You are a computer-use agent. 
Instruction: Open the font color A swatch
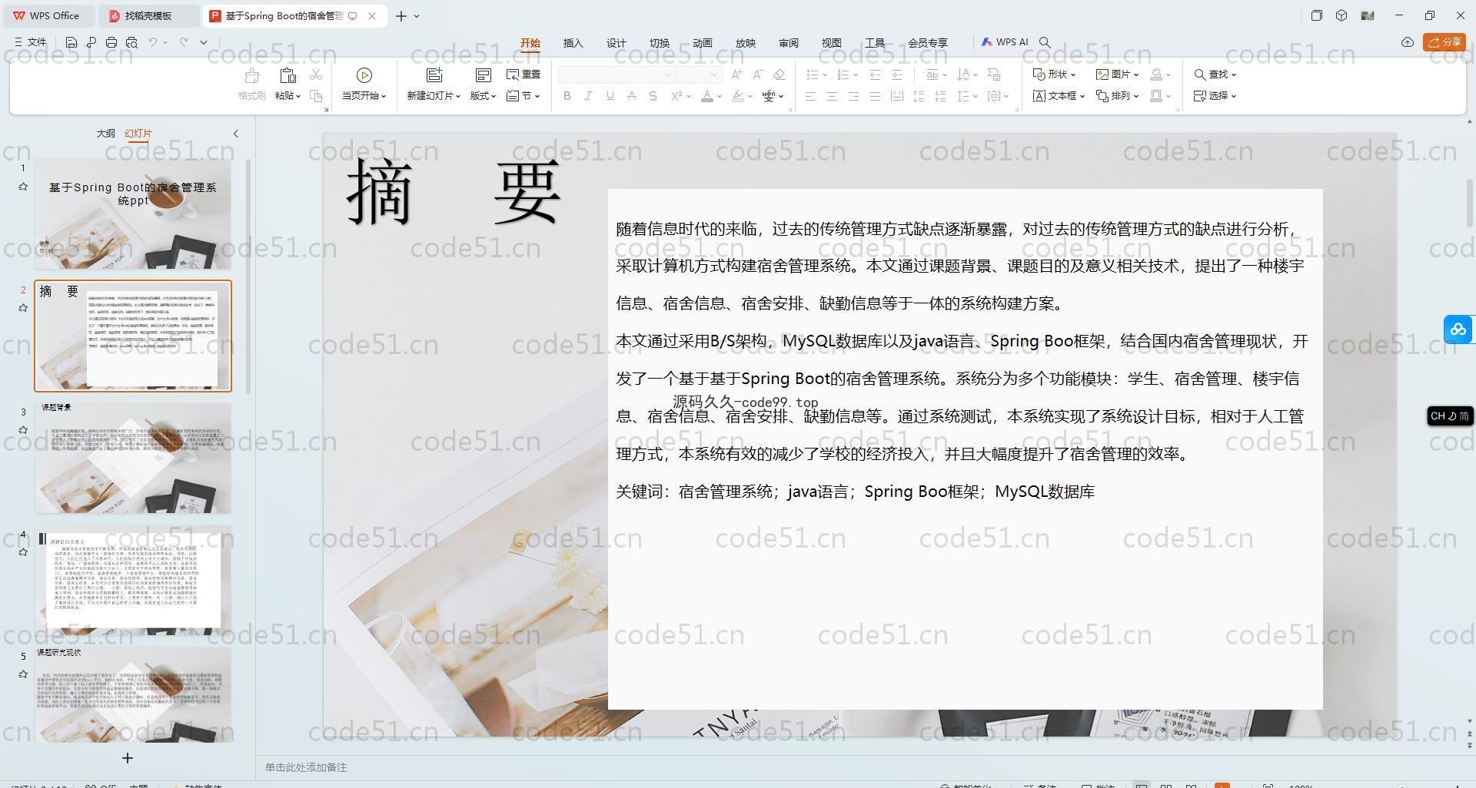click(707, 96)
